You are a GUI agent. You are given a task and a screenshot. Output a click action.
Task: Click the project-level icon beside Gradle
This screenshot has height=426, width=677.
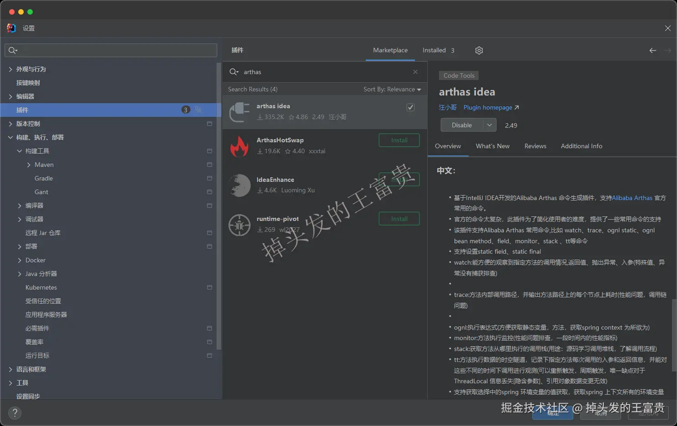pos(209,178)
